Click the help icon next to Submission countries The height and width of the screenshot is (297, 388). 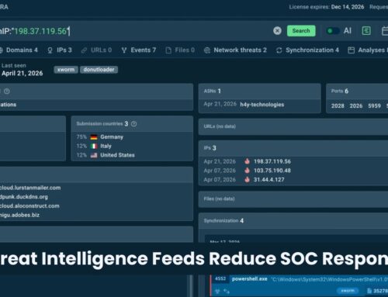(x=133, y=124)
